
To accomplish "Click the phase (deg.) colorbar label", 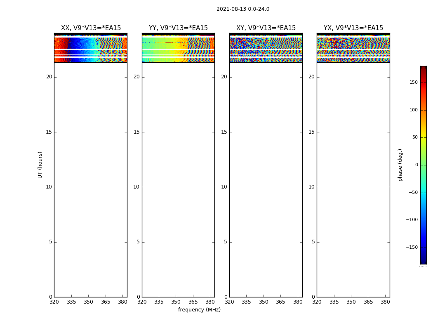I will 400,165.
